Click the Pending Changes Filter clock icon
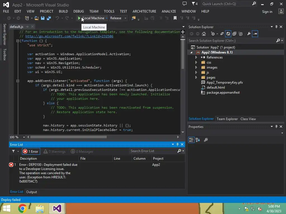This screenshot has height=214, width=286. [213, 34]
